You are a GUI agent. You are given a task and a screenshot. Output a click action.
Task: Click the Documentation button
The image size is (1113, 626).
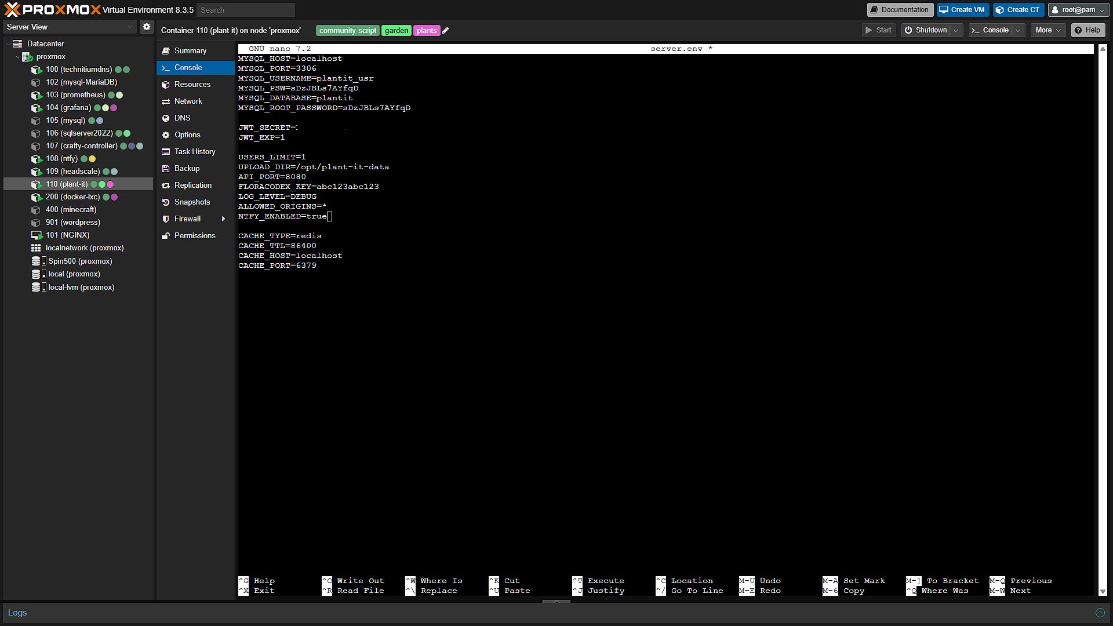click(x=900, y=10)
